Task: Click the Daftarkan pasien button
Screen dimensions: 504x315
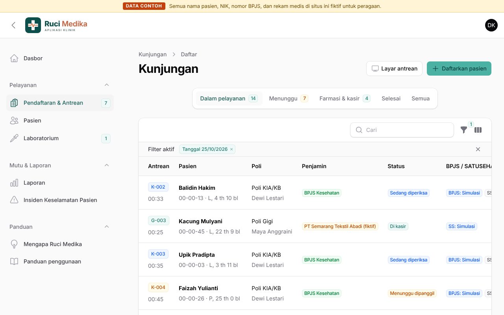Action: coord(459,69)
